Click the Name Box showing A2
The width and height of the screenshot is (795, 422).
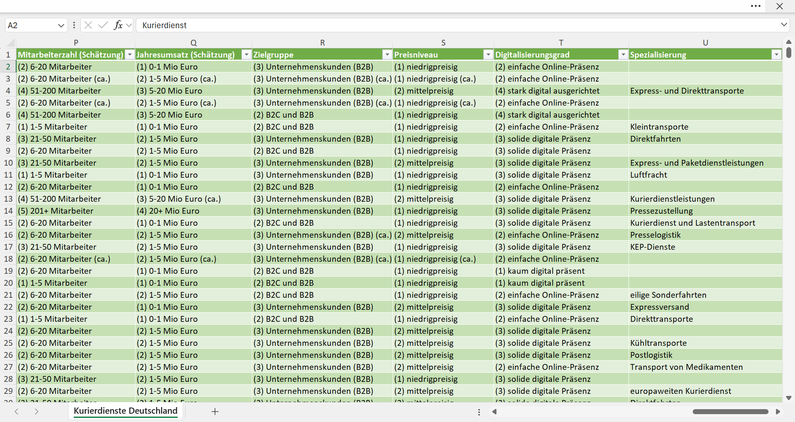pyautogui.click(x=31, y=25)
